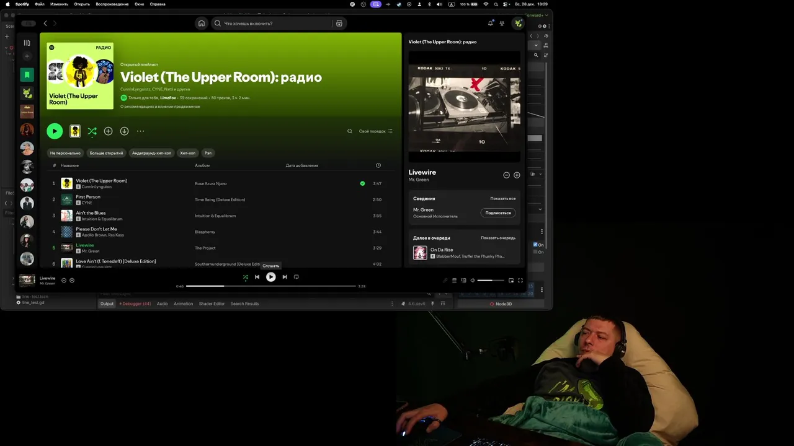The width and height of the screenshot is (794, 446).
Task: Go back with the left arrow
Action: [x=45, y=24]
